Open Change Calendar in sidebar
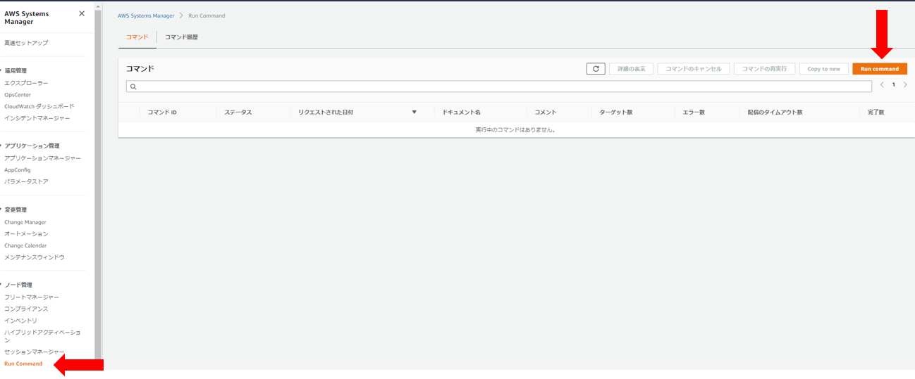Viewport: 915px width, 379px height. [x=25, y=245]
